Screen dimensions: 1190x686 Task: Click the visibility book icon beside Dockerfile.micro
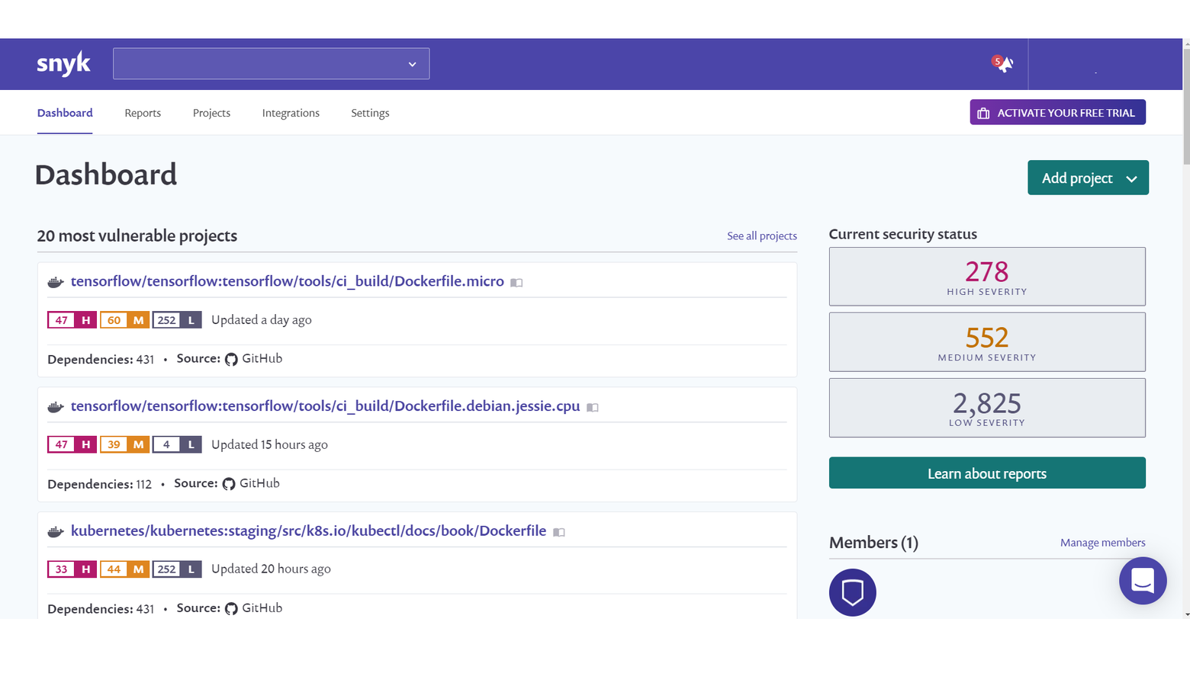pyautogui.click(x=516, y=282)
